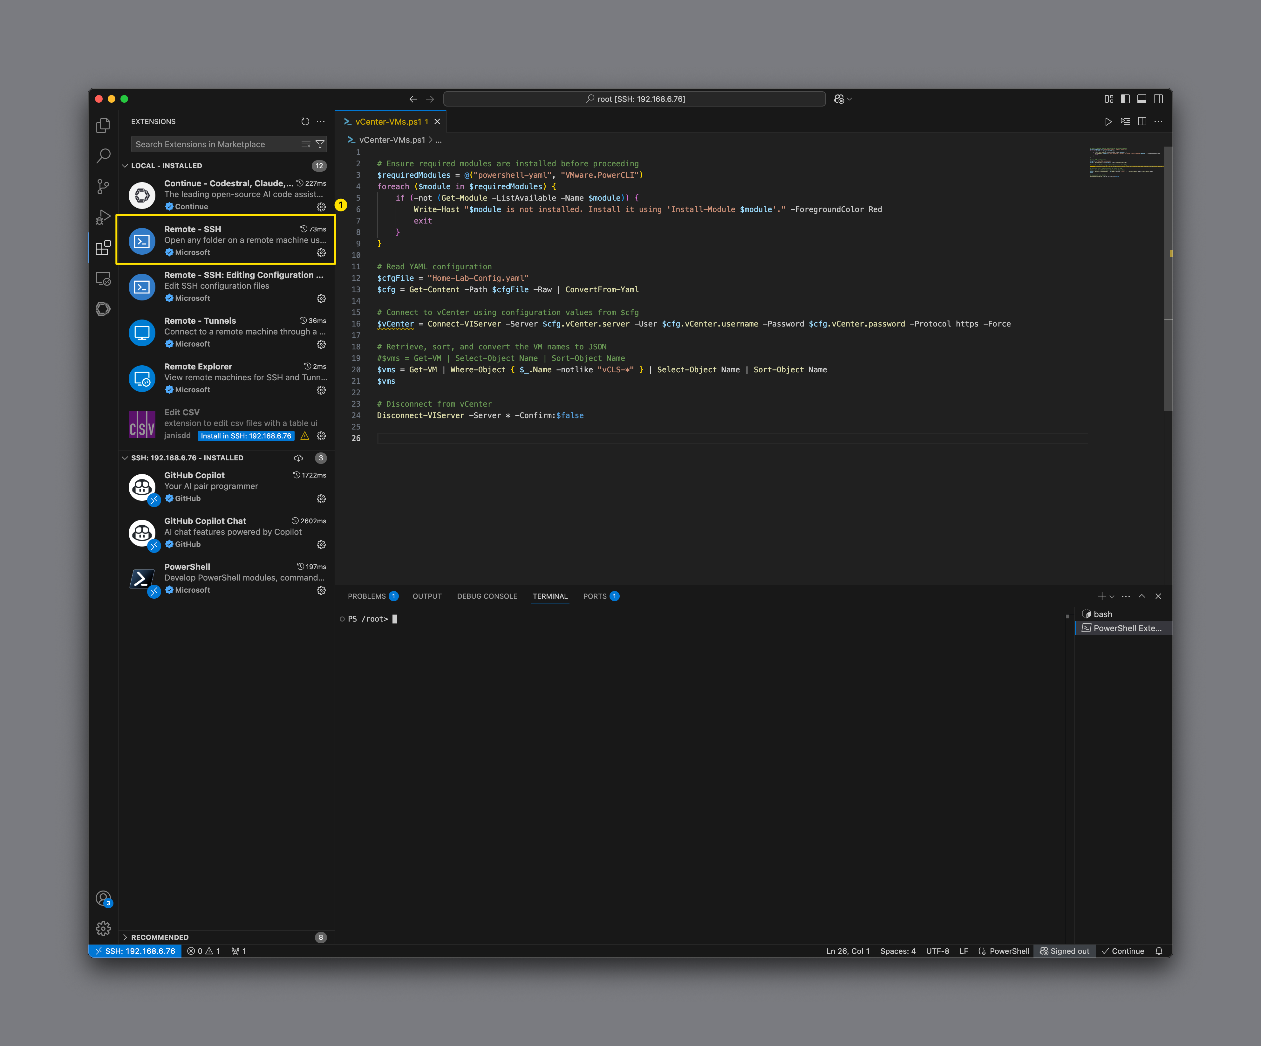Open Run and Debug view

point(103,217)
